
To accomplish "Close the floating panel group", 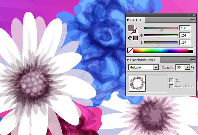I will coord(194,15).
